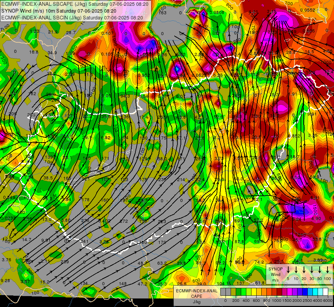Click the 'ECMWF-INDEX-ANAL SBCAPE' header line
Screen dimensions: 334x307
tap(75, 4)
